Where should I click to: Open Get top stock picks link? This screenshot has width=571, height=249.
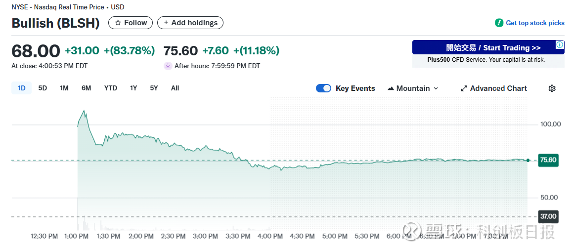(x=535, y=23)
